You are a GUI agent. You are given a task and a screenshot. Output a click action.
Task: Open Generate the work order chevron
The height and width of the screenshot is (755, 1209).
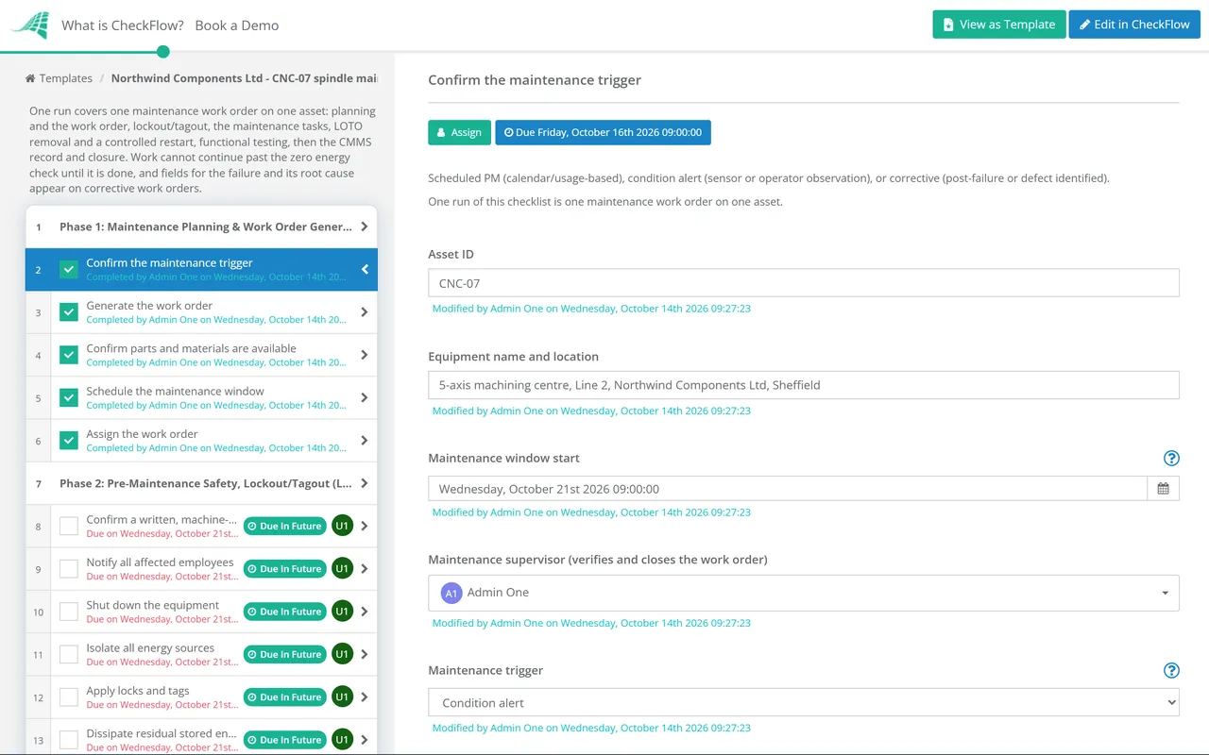point(365,312)
